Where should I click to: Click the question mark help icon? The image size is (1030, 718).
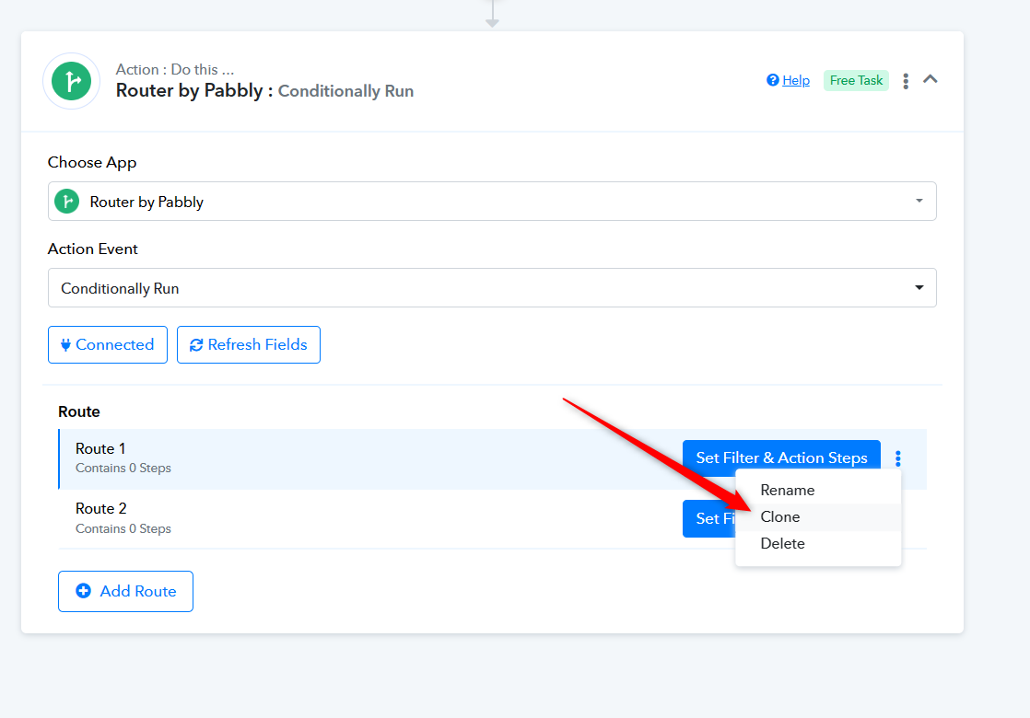point(772,80)
